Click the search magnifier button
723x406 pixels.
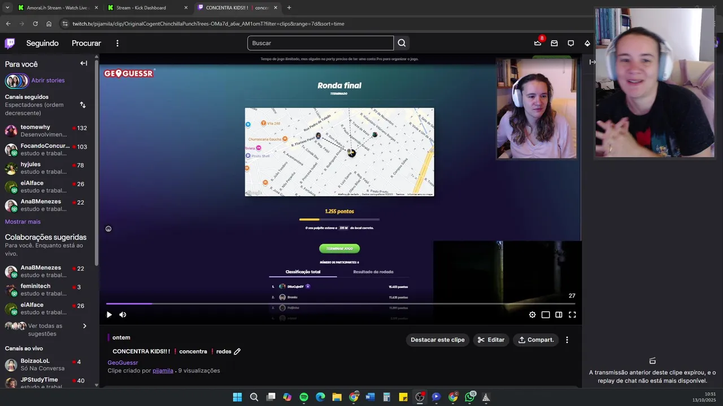pos(402,43)
